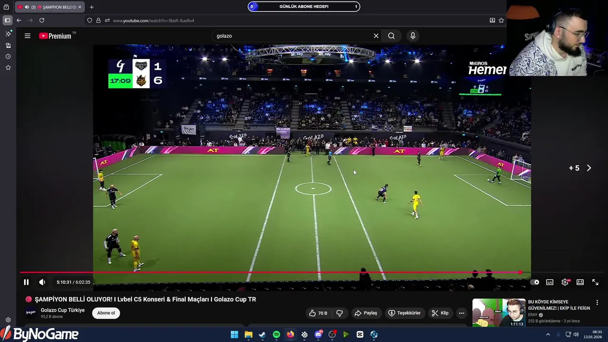Start voice search with microphone

(413, 36)
